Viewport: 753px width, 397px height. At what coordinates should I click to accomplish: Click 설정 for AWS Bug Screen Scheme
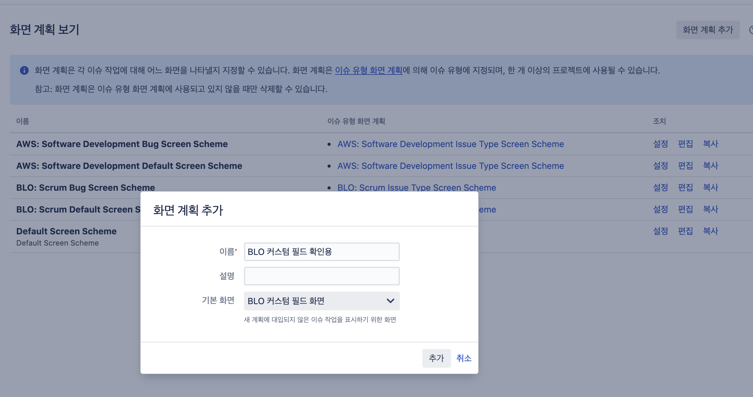660,144
